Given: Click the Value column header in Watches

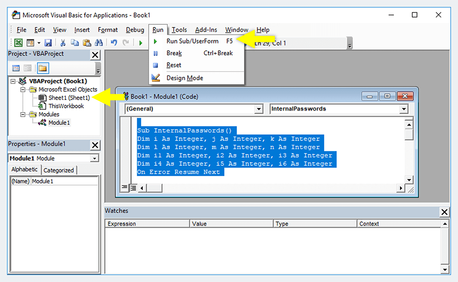Looking at the screenshot, I should point(231,224).
